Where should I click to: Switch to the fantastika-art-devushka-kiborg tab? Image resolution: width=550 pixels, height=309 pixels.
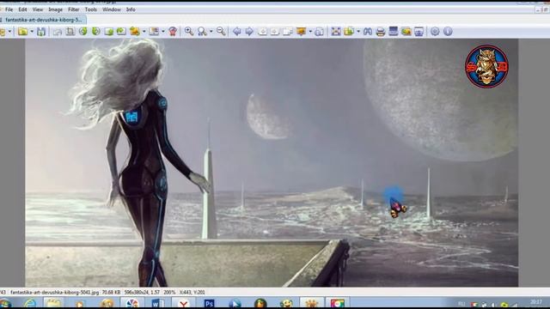coord(42,20)
